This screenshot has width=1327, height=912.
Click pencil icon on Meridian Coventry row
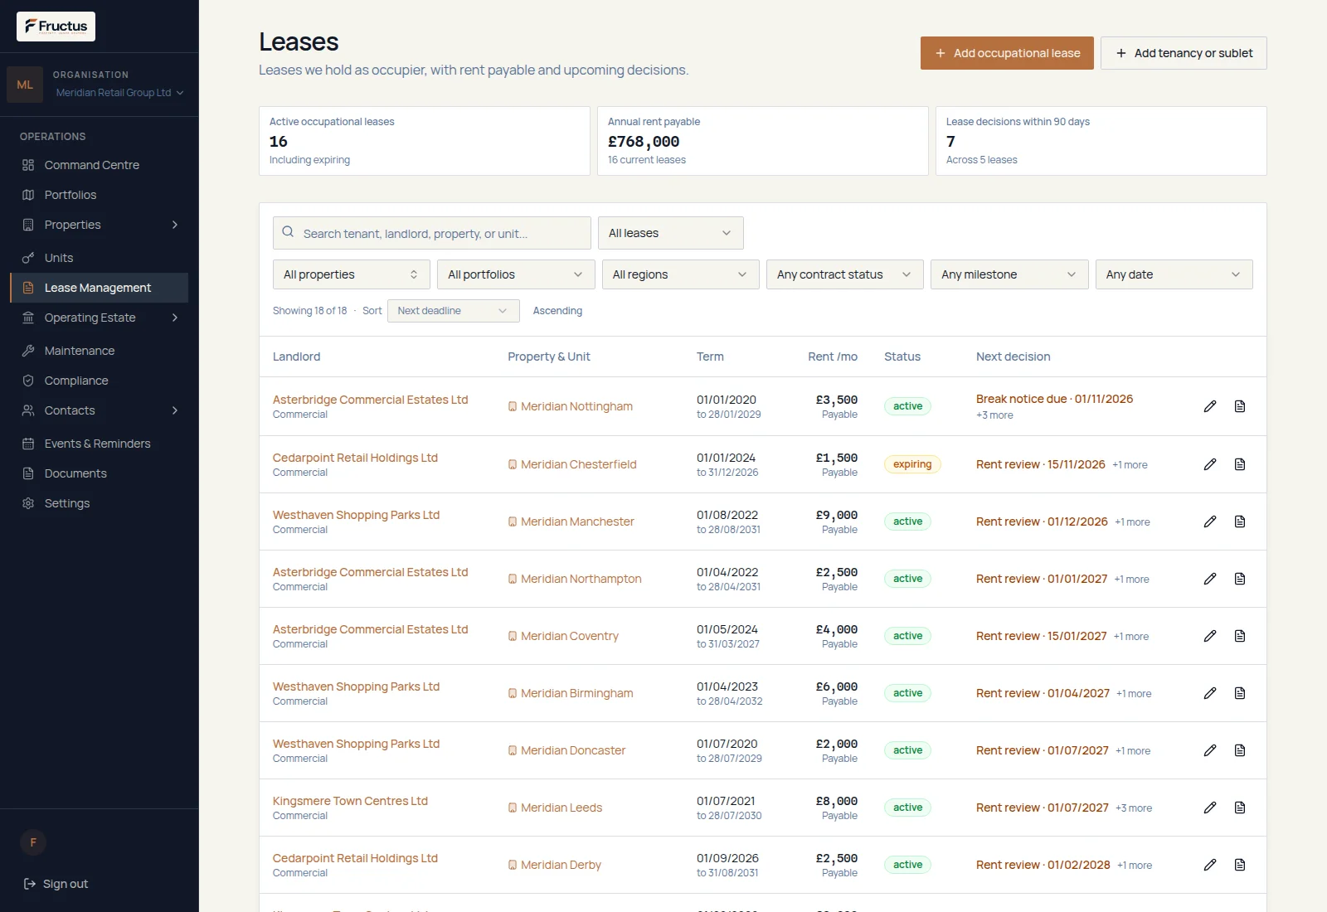1210,636
